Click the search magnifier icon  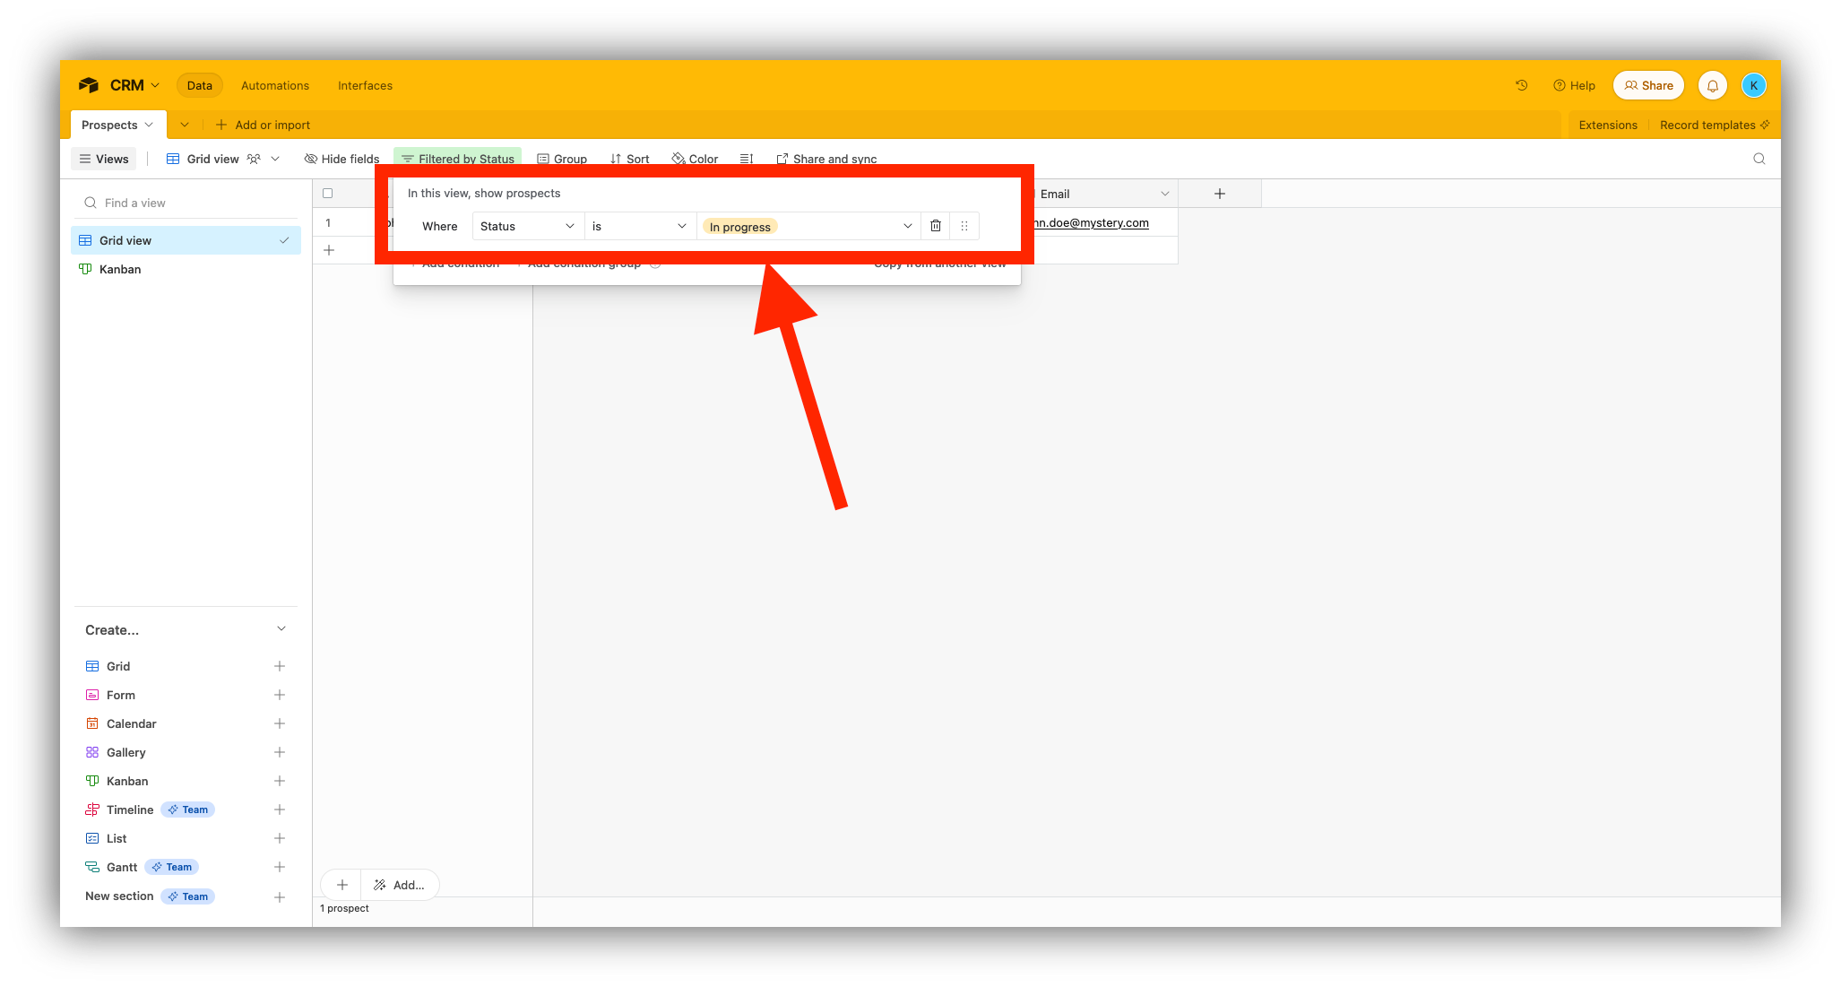[1759, 159]
